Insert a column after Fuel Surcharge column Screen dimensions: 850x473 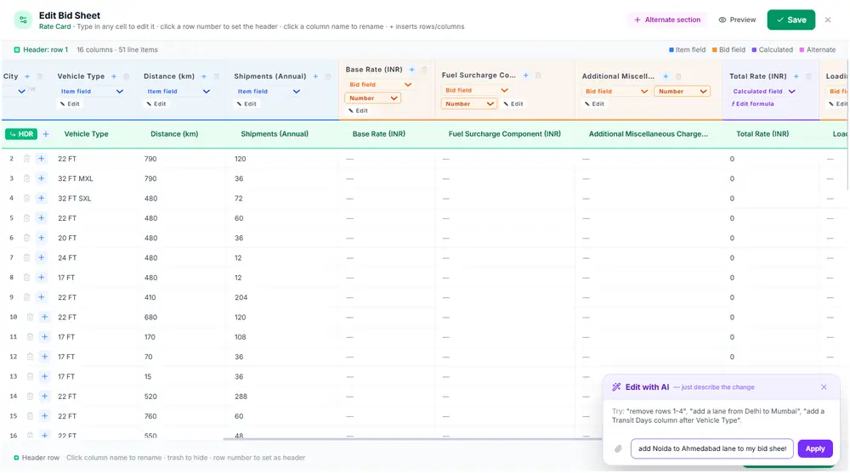click(x=525, y=76)
